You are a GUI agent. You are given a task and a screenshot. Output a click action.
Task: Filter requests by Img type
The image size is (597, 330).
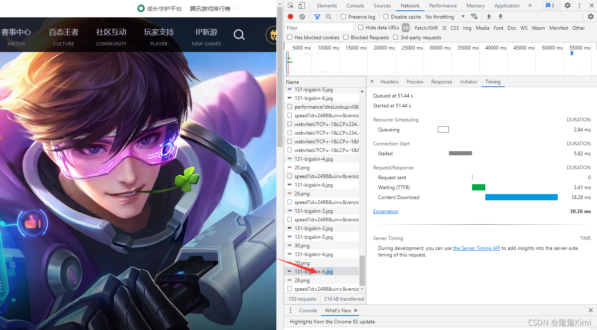(x=467, y=28)
